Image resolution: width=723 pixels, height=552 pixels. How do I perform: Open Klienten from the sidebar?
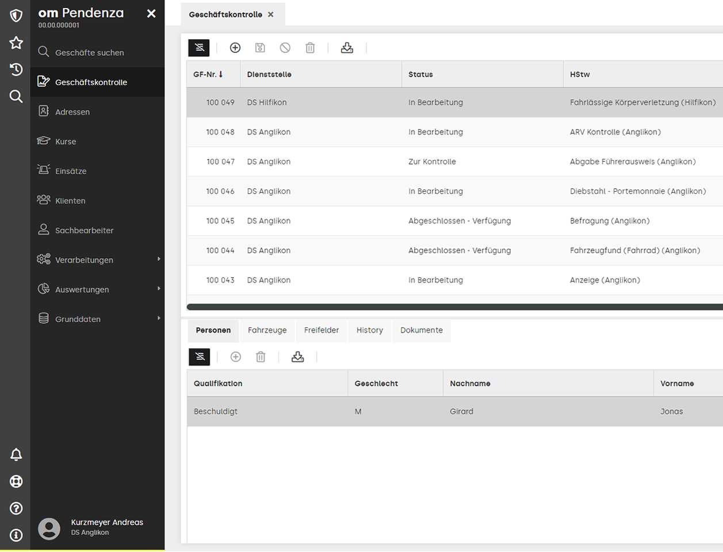70,201
